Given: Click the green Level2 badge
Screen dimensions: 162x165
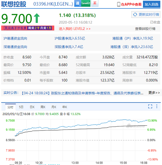Looking at the screenshot, I should (x=86, y=3).
